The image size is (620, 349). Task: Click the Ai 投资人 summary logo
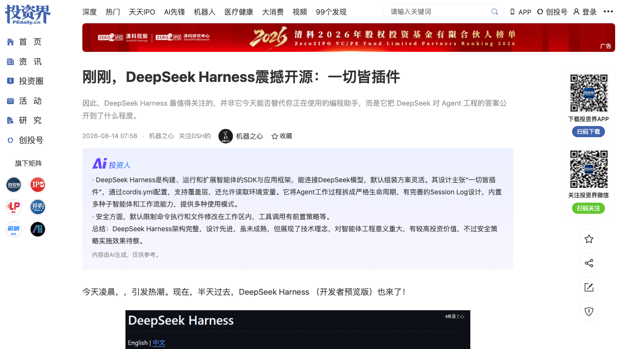(x=111, y=164)
